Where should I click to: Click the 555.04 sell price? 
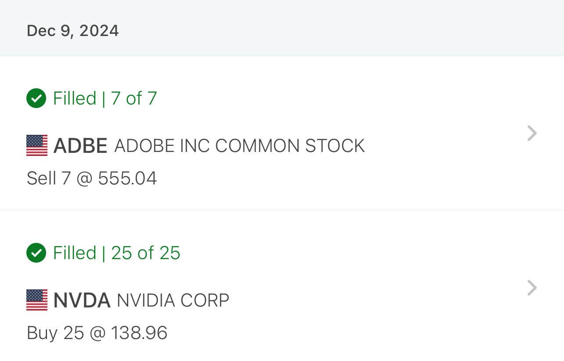[127, 179]
